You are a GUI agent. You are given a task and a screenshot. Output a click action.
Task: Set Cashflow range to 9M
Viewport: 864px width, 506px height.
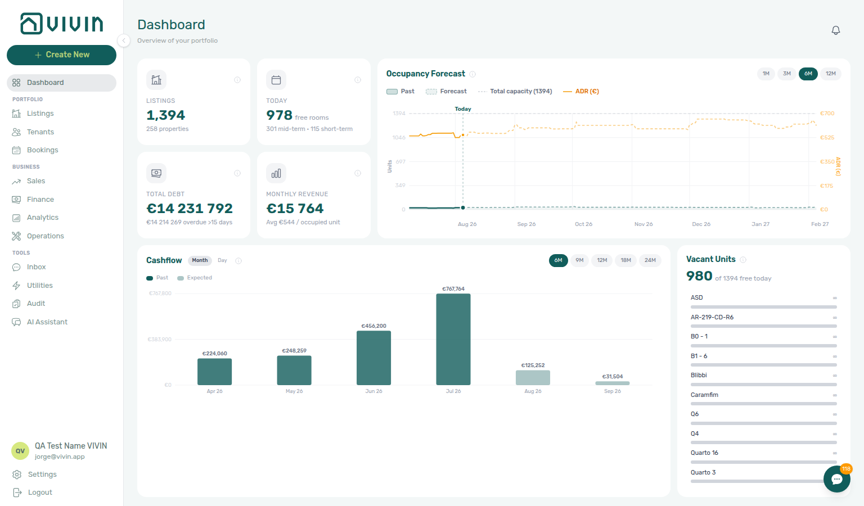[x=579, y=260]
